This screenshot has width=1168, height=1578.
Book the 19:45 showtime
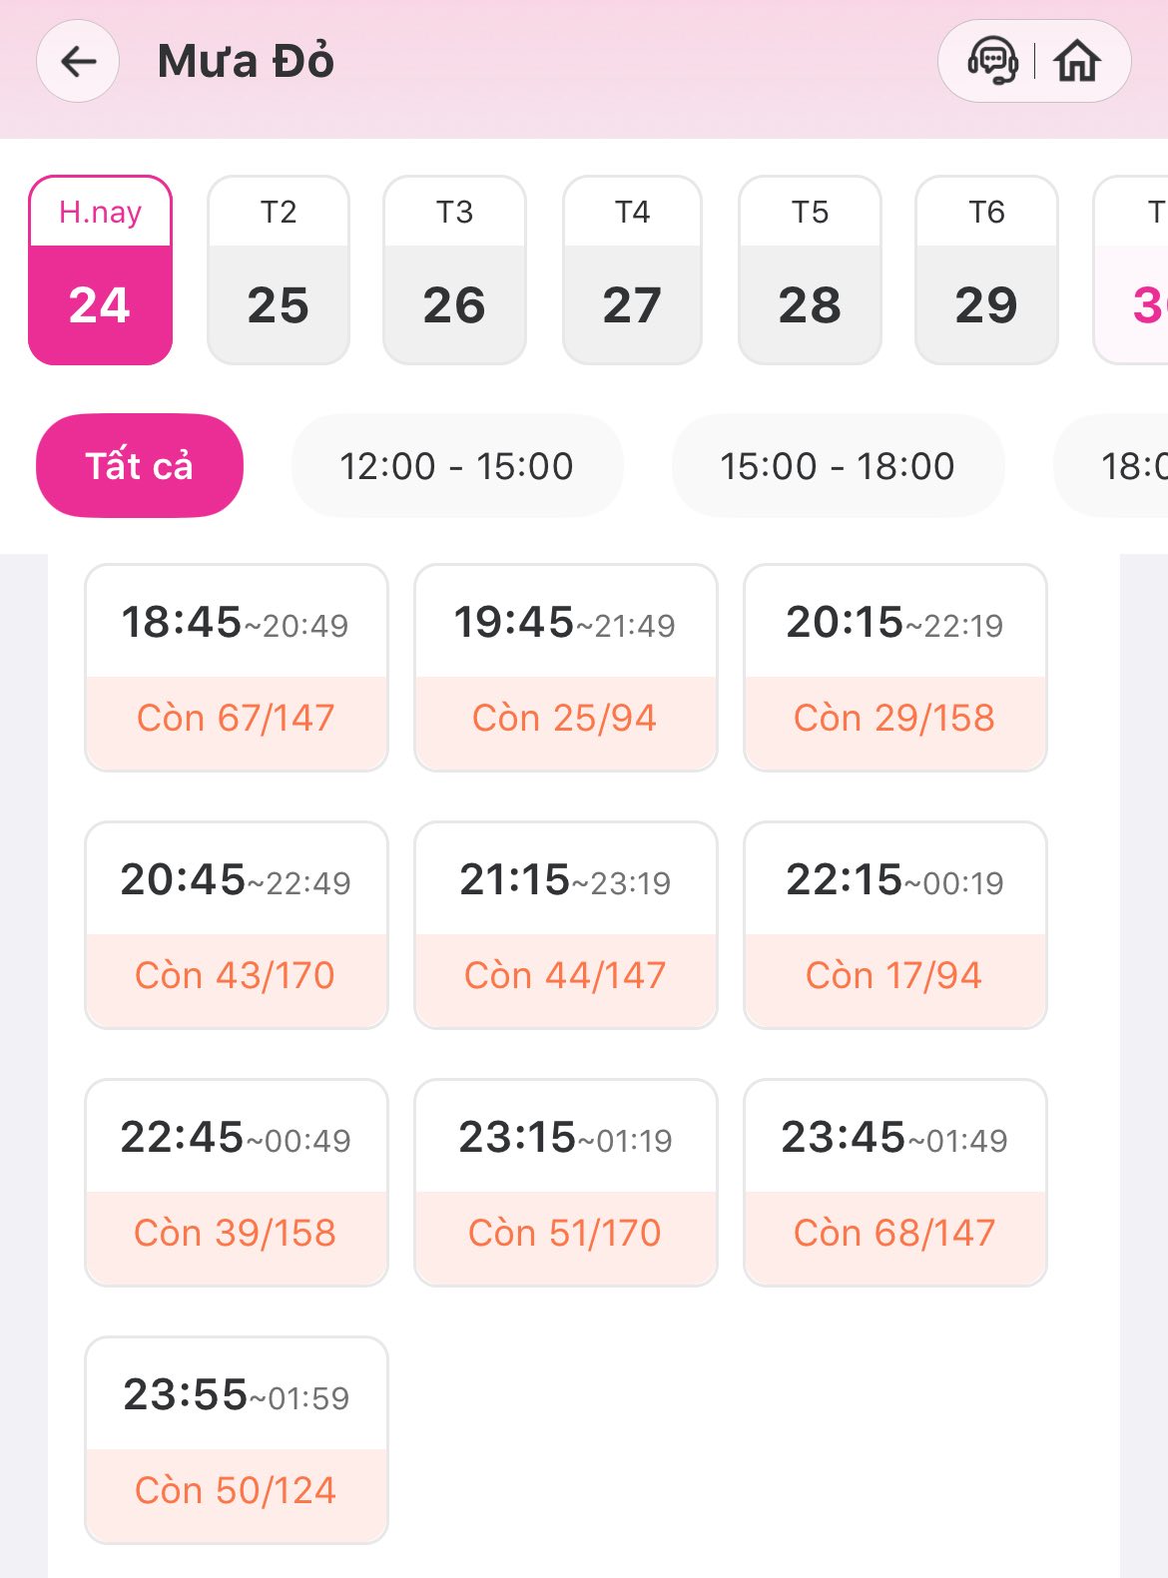pyautogui.click(x=566, y=668)
